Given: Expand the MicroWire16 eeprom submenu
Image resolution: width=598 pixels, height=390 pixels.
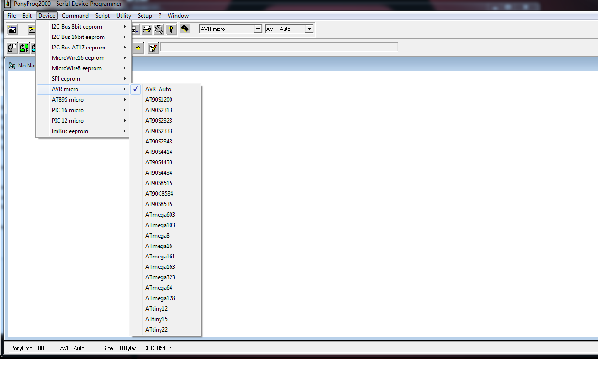Looking at the screenshot, I should (83, 58).
